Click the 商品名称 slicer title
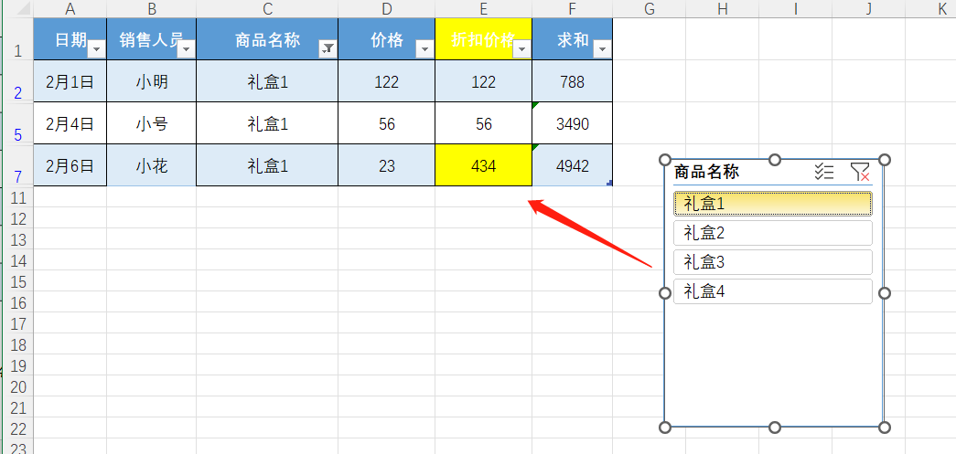Screen dimensions: 956x454 [x=706, y=173]
